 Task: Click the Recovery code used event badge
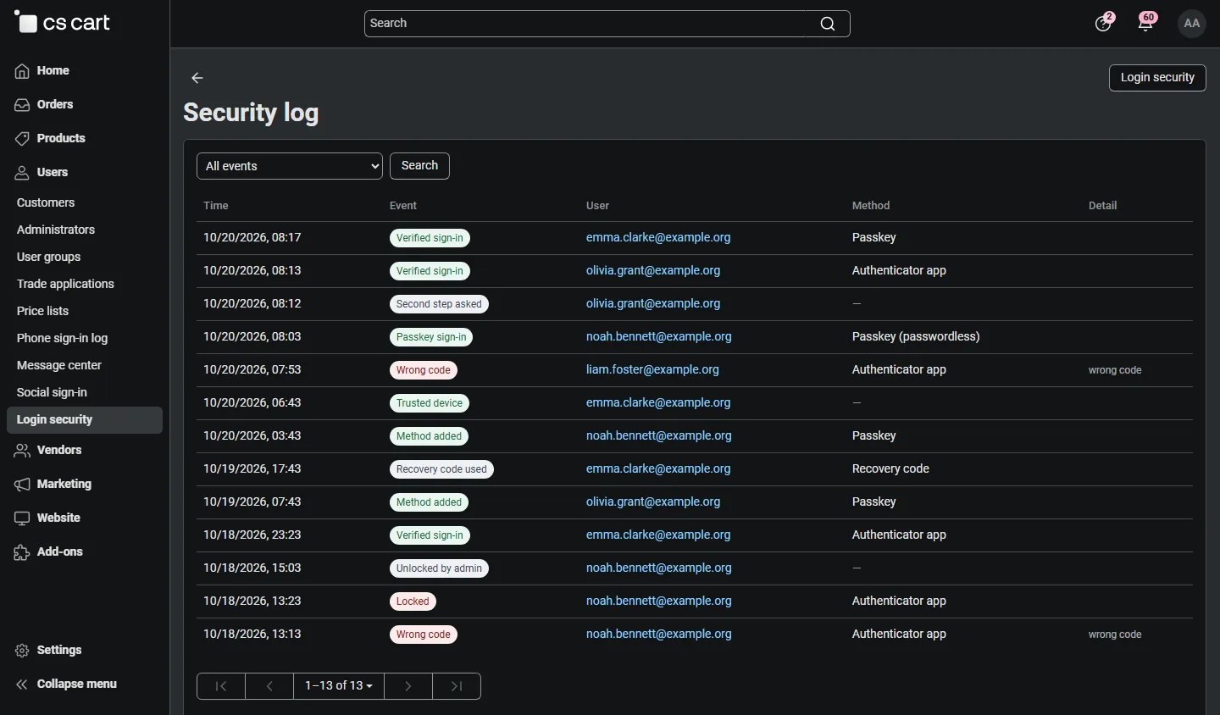point(441,469)
